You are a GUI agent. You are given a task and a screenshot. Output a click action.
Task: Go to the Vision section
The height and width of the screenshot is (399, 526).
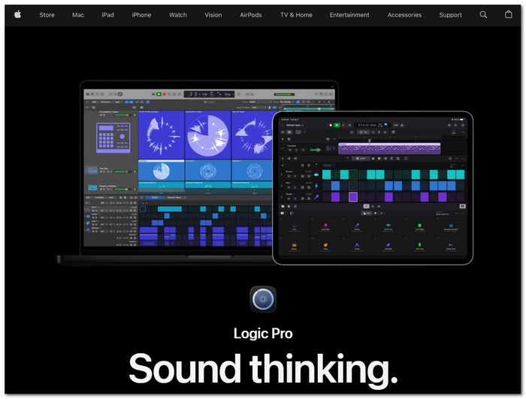(213, 15)
